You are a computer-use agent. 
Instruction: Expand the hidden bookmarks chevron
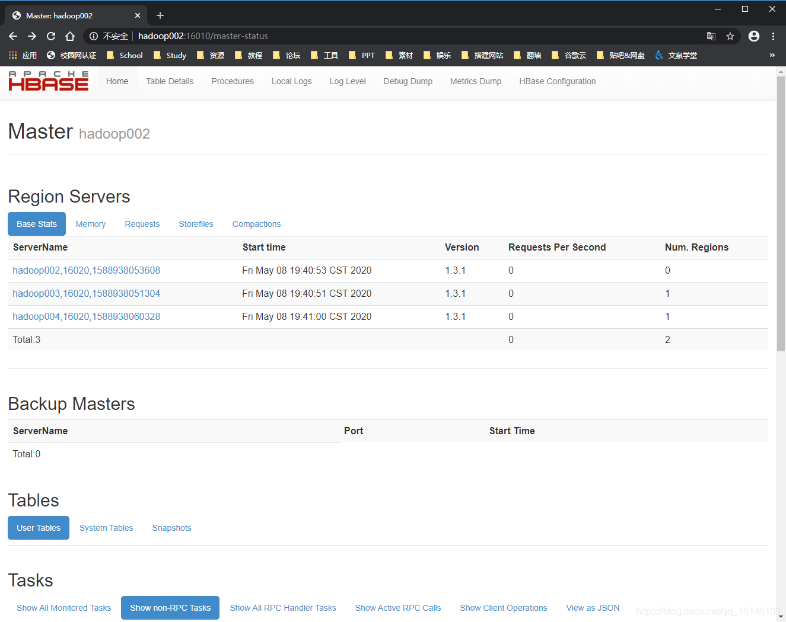pos(772,55)
